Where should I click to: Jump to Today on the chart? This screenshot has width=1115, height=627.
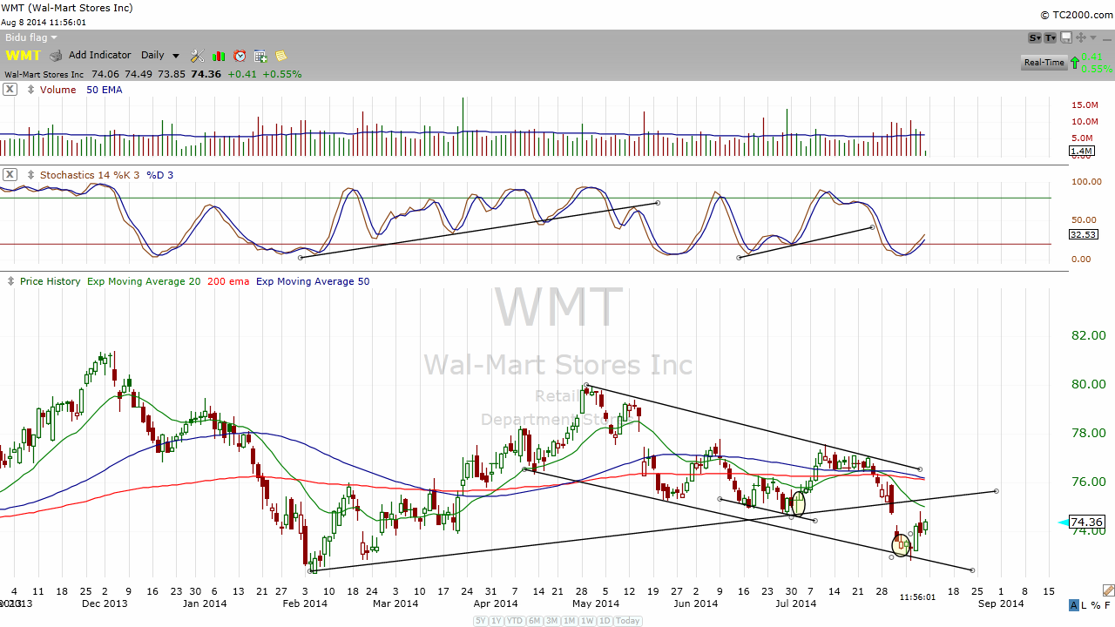[x=628, y=621]
